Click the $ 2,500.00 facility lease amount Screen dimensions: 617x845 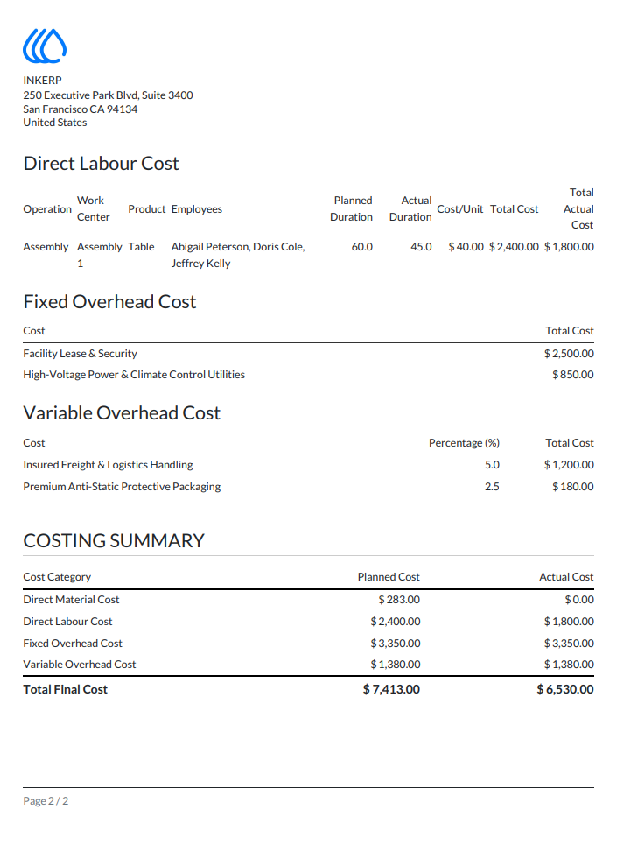point(569,354)
